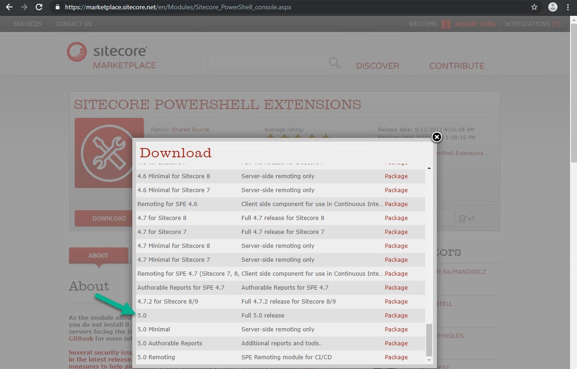Select 'Full 4.7 release for Sitecore 8' text
The height and width of the screenshot is (369, 577).
click(283, 218)
